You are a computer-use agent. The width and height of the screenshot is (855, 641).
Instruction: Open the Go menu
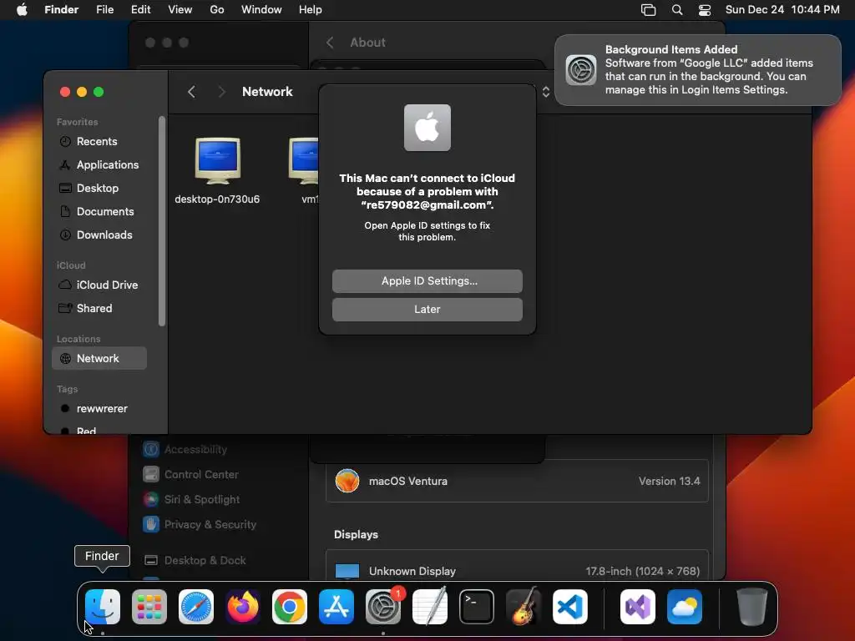click(217, 10)
